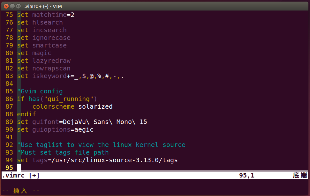Click '=2' value on line 75
This screenshot has width=310, height=196.
tap(71, 15)
